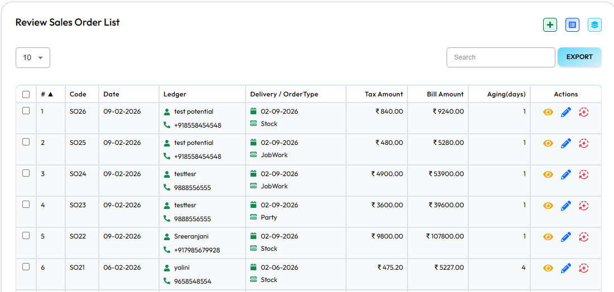Sort table by Aging(days) column header

click(x=506, y=94)
